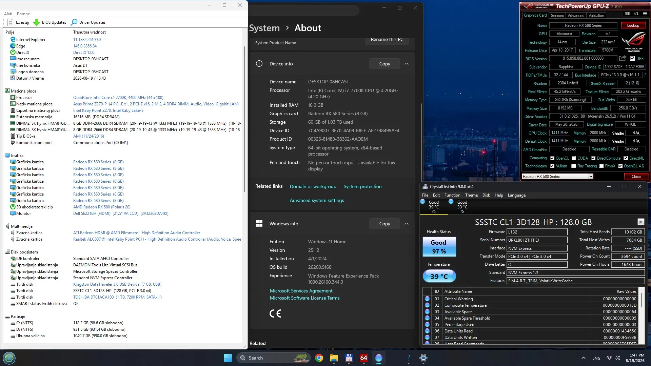The image size is (651, 366).
Task: Open the Alati menu
Action: point(8,14)
